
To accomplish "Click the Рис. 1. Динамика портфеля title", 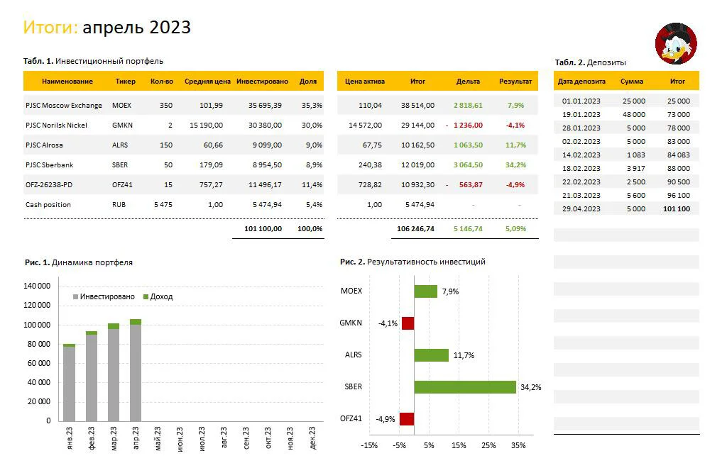I will click(79, 262).
